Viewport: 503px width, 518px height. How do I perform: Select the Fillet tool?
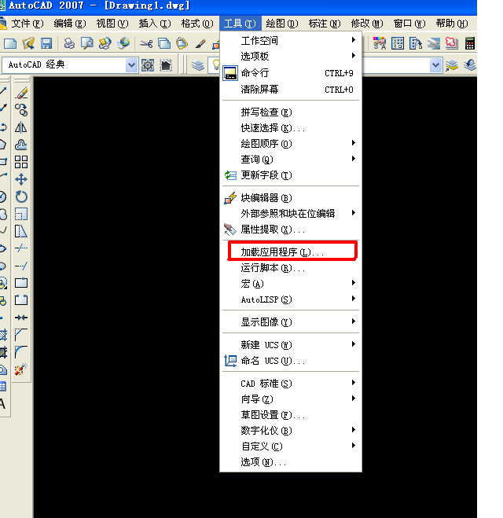(21, 351)
